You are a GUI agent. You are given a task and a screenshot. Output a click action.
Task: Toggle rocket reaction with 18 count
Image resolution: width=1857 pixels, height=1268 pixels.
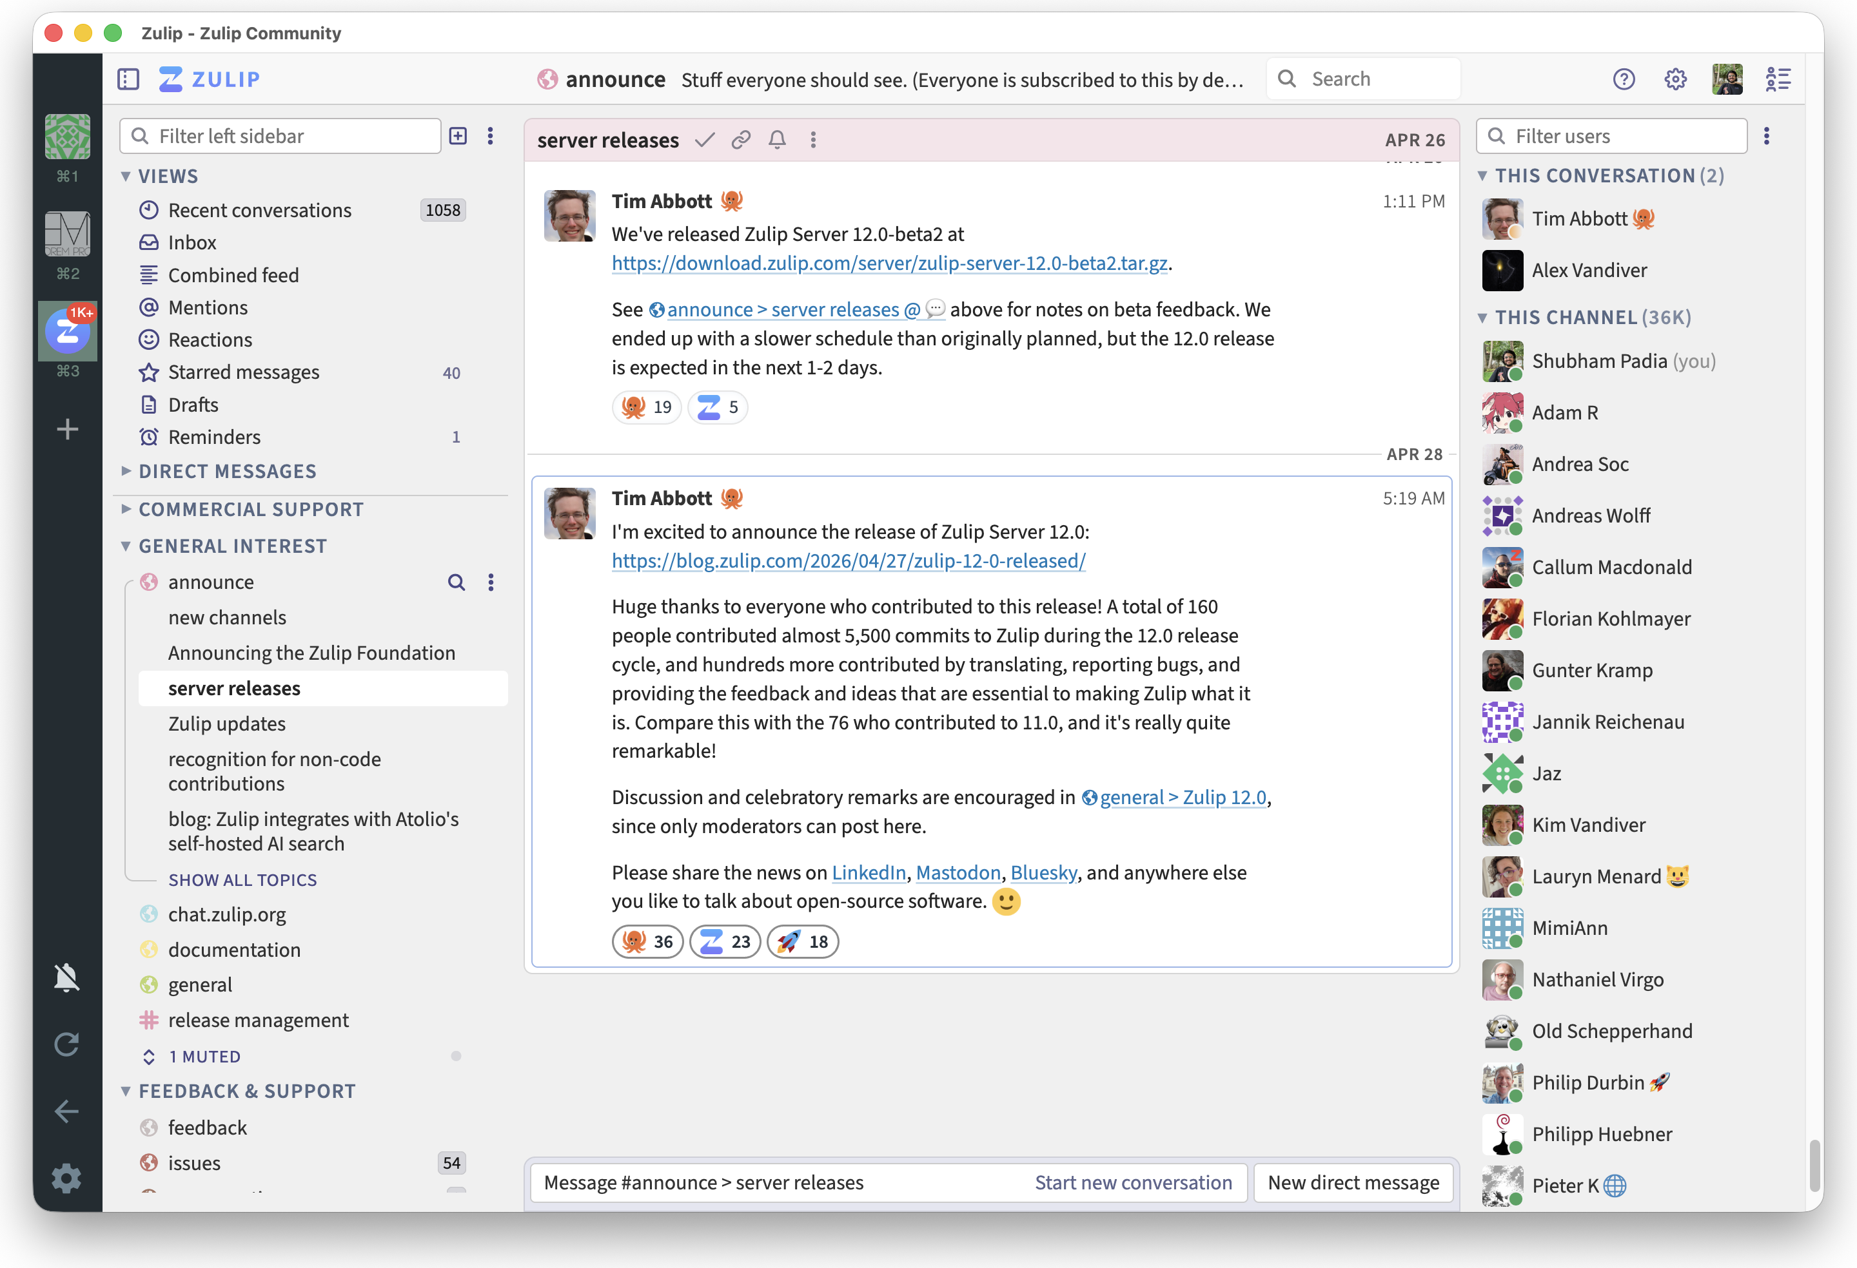(802, 941)
